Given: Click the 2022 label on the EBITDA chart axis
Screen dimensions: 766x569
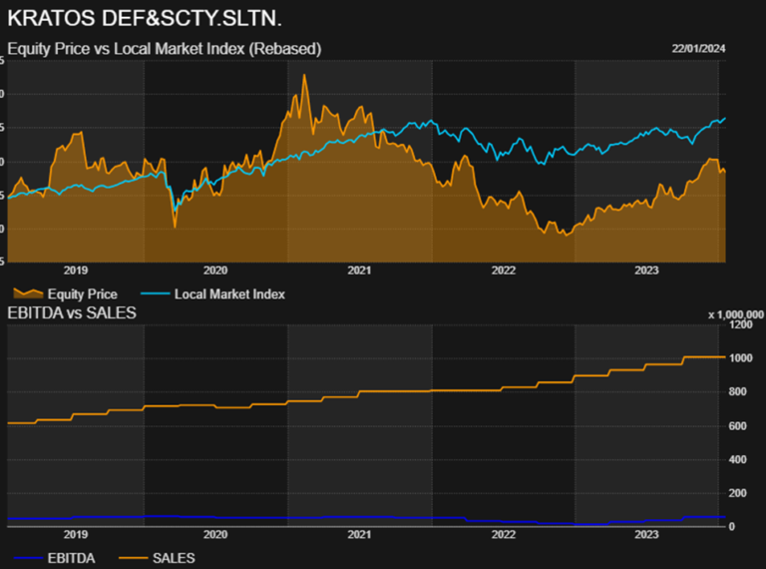Looking at the screenshot, I should (503, 534).
